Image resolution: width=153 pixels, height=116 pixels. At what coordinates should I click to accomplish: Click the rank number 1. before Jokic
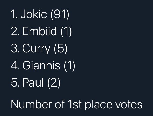click(14, 14)
